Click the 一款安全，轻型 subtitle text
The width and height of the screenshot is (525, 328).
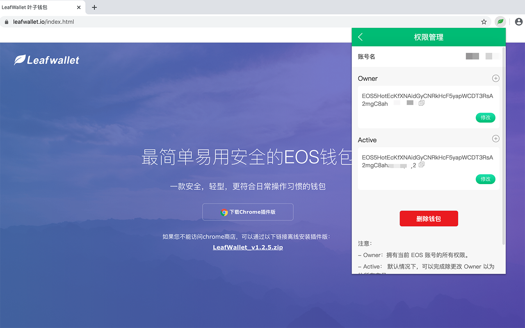248,187
